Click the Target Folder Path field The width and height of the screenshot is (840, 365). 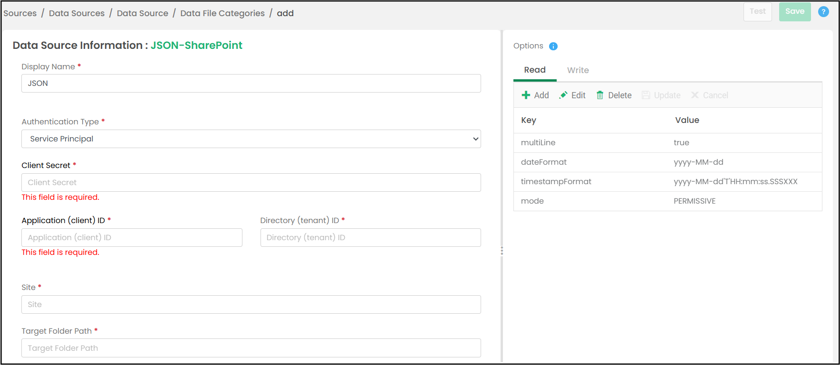[x=251, y=348]
